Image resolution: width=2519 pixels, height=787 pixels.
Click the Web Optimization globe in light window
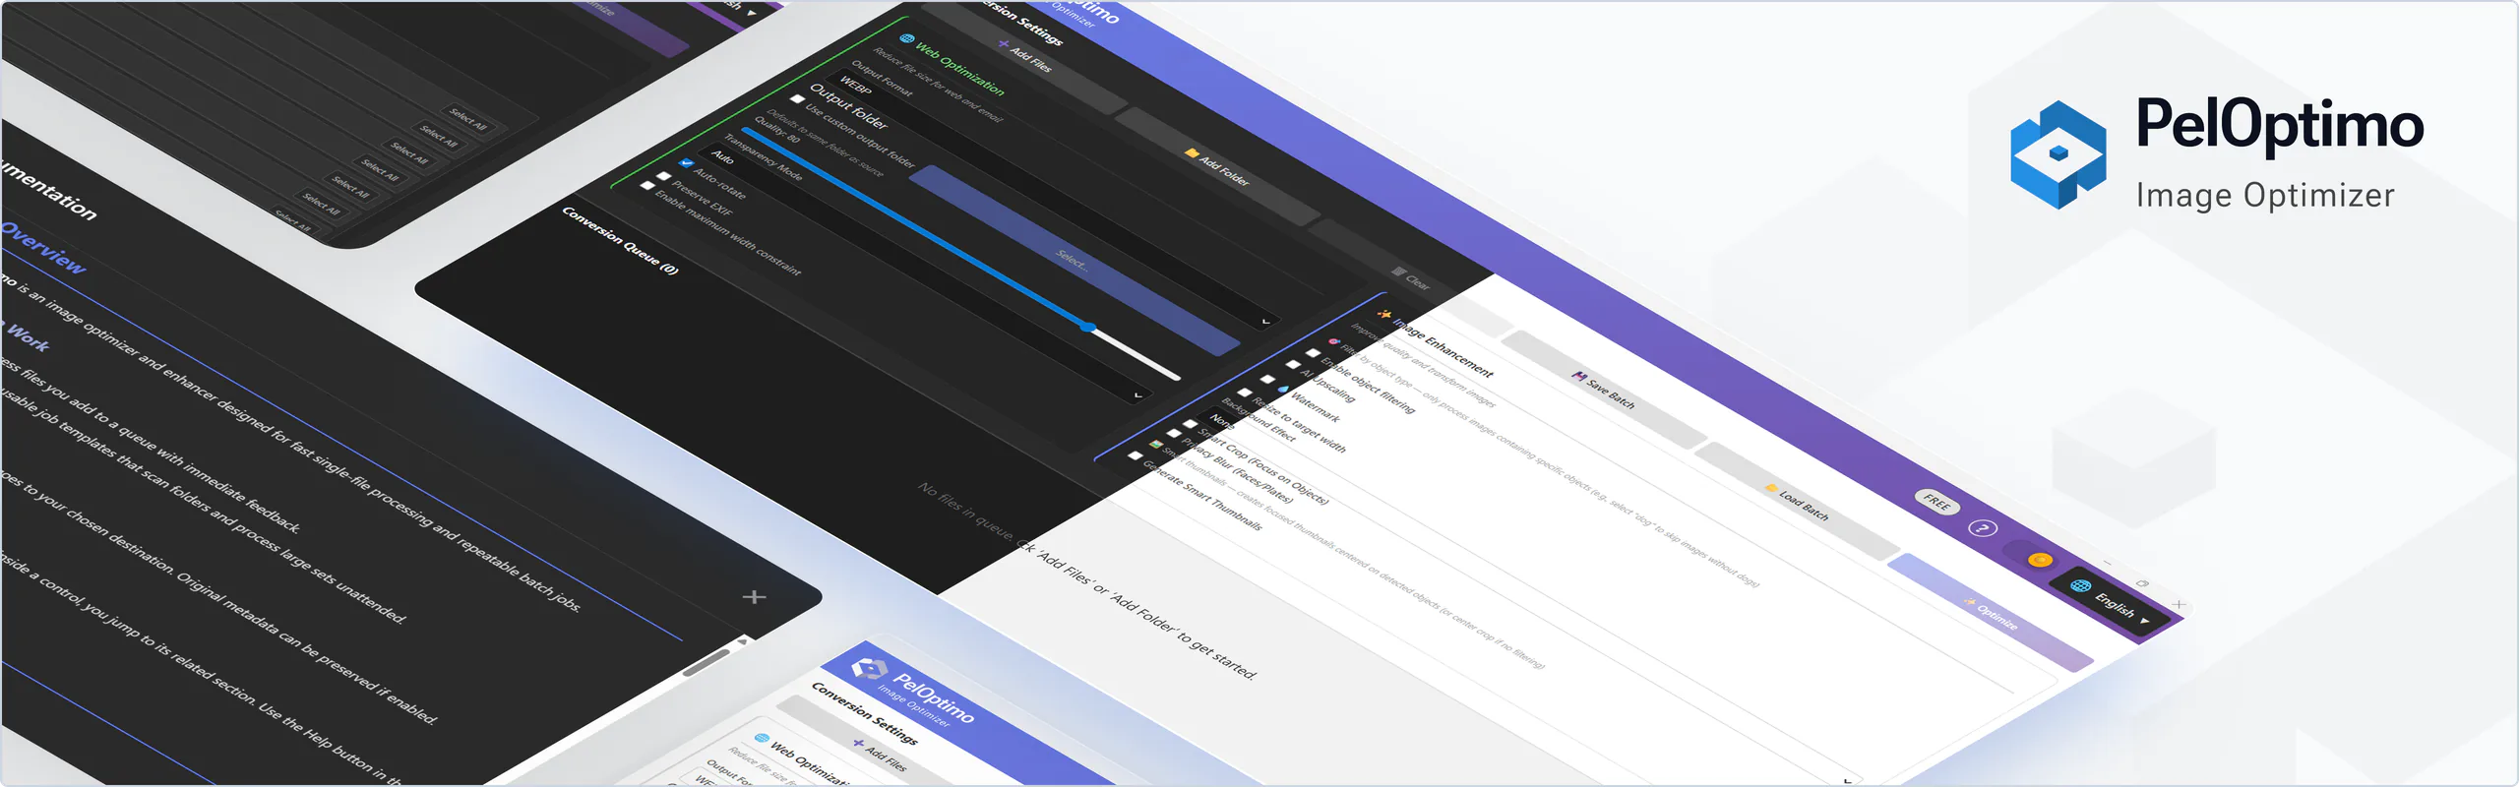pyautogui.click(x=762, y=738)
